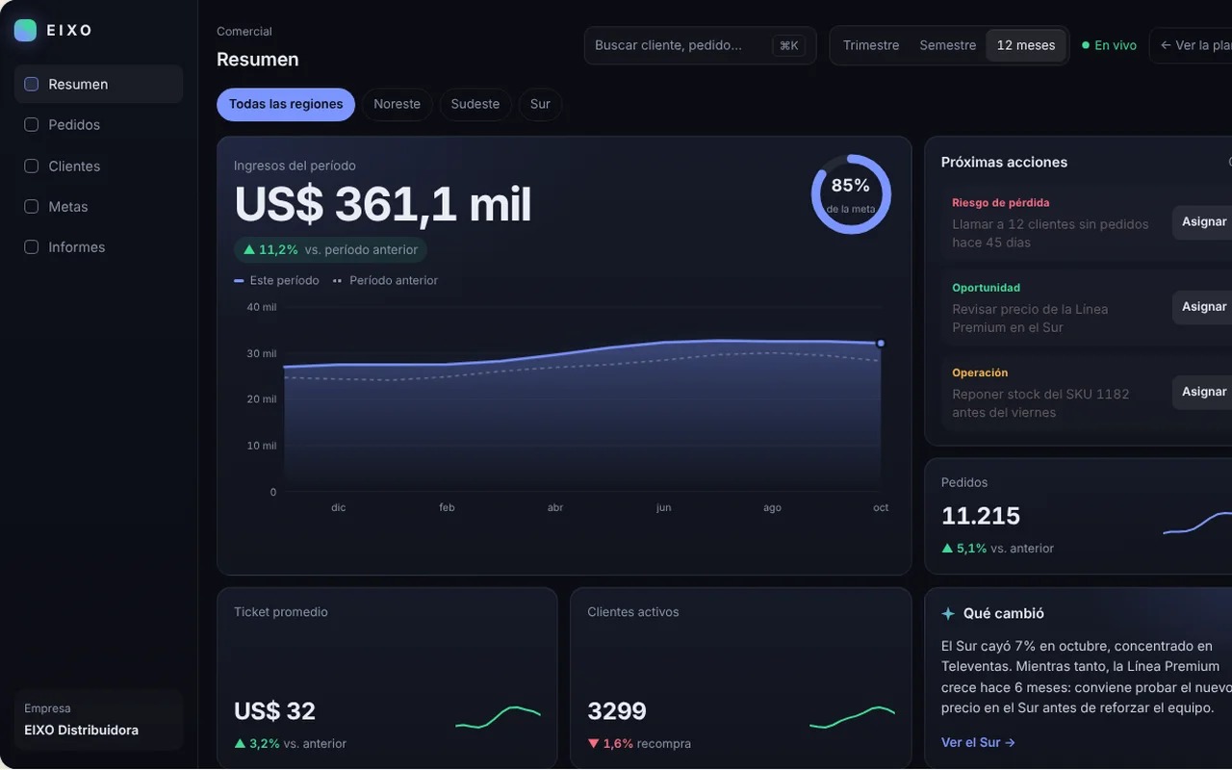Open the Ver el Sur link

978,742
